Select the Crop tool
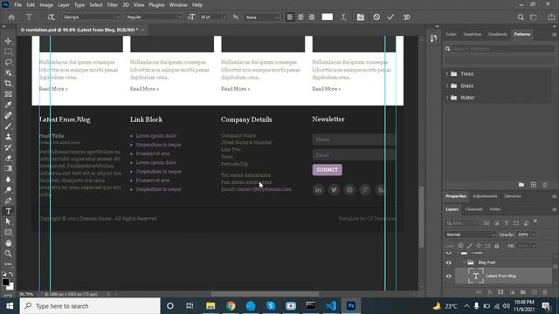Viewport: 559px width, 314px height. pyautogui.click(x=8, y=84)
